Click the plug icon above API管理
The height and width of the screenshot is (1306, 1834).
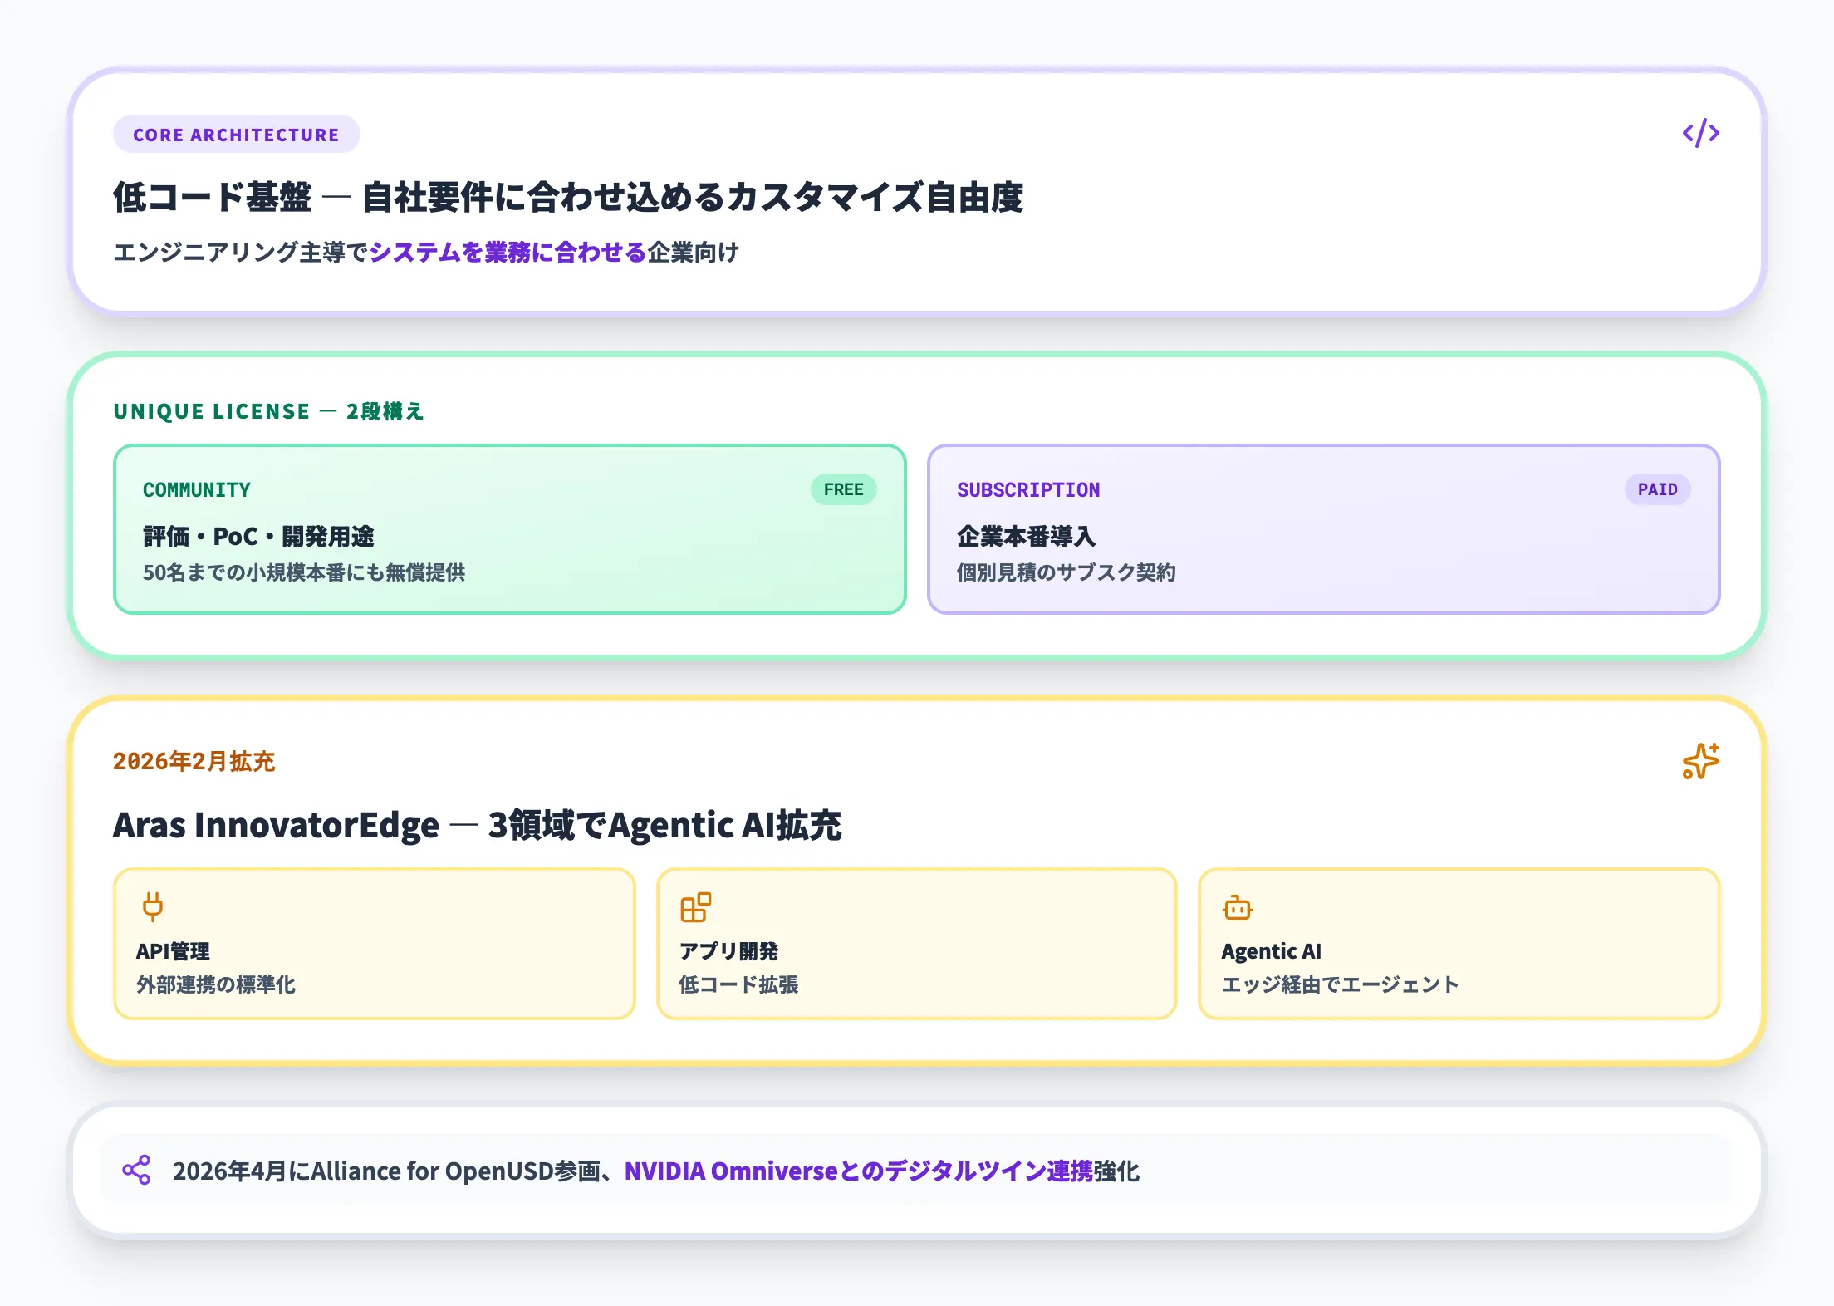tap(153, 907)
